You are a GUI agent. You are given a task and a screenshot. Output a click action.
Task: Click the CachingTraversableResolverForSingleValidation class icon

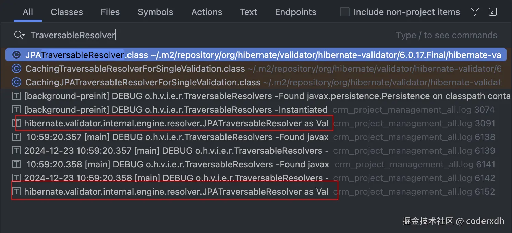pos(16,69)
